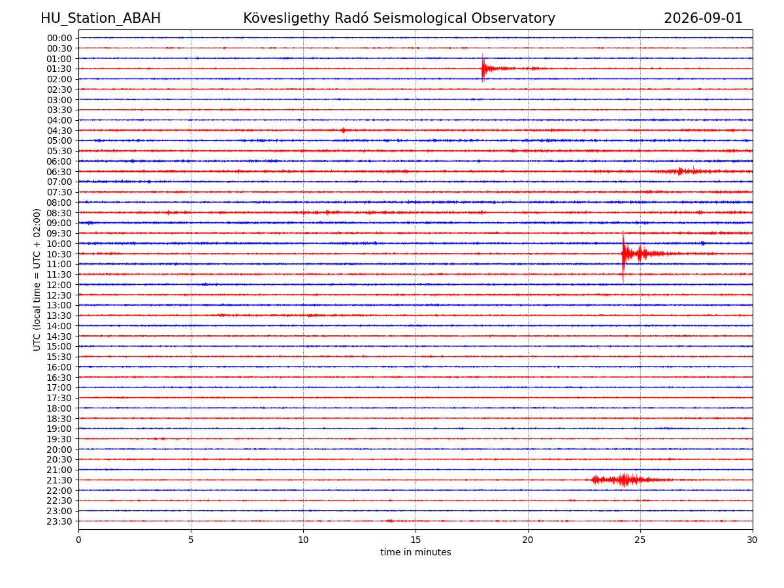Viewport: 784px width, 588px height.
Task: Select the 00:00 row time label
Action: coord(59,38)
